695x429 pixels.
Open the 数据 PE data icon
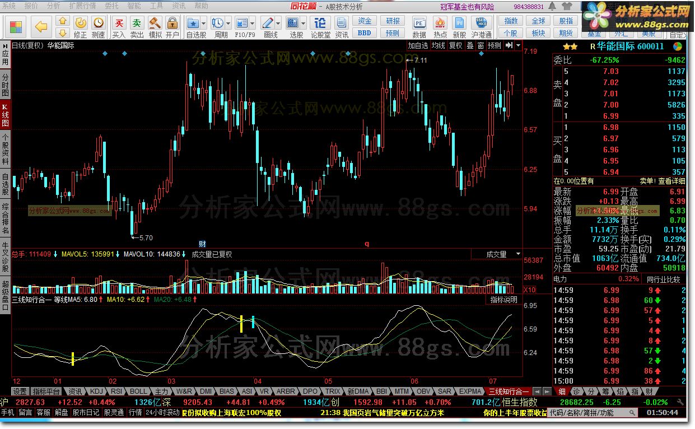[419, 26]
